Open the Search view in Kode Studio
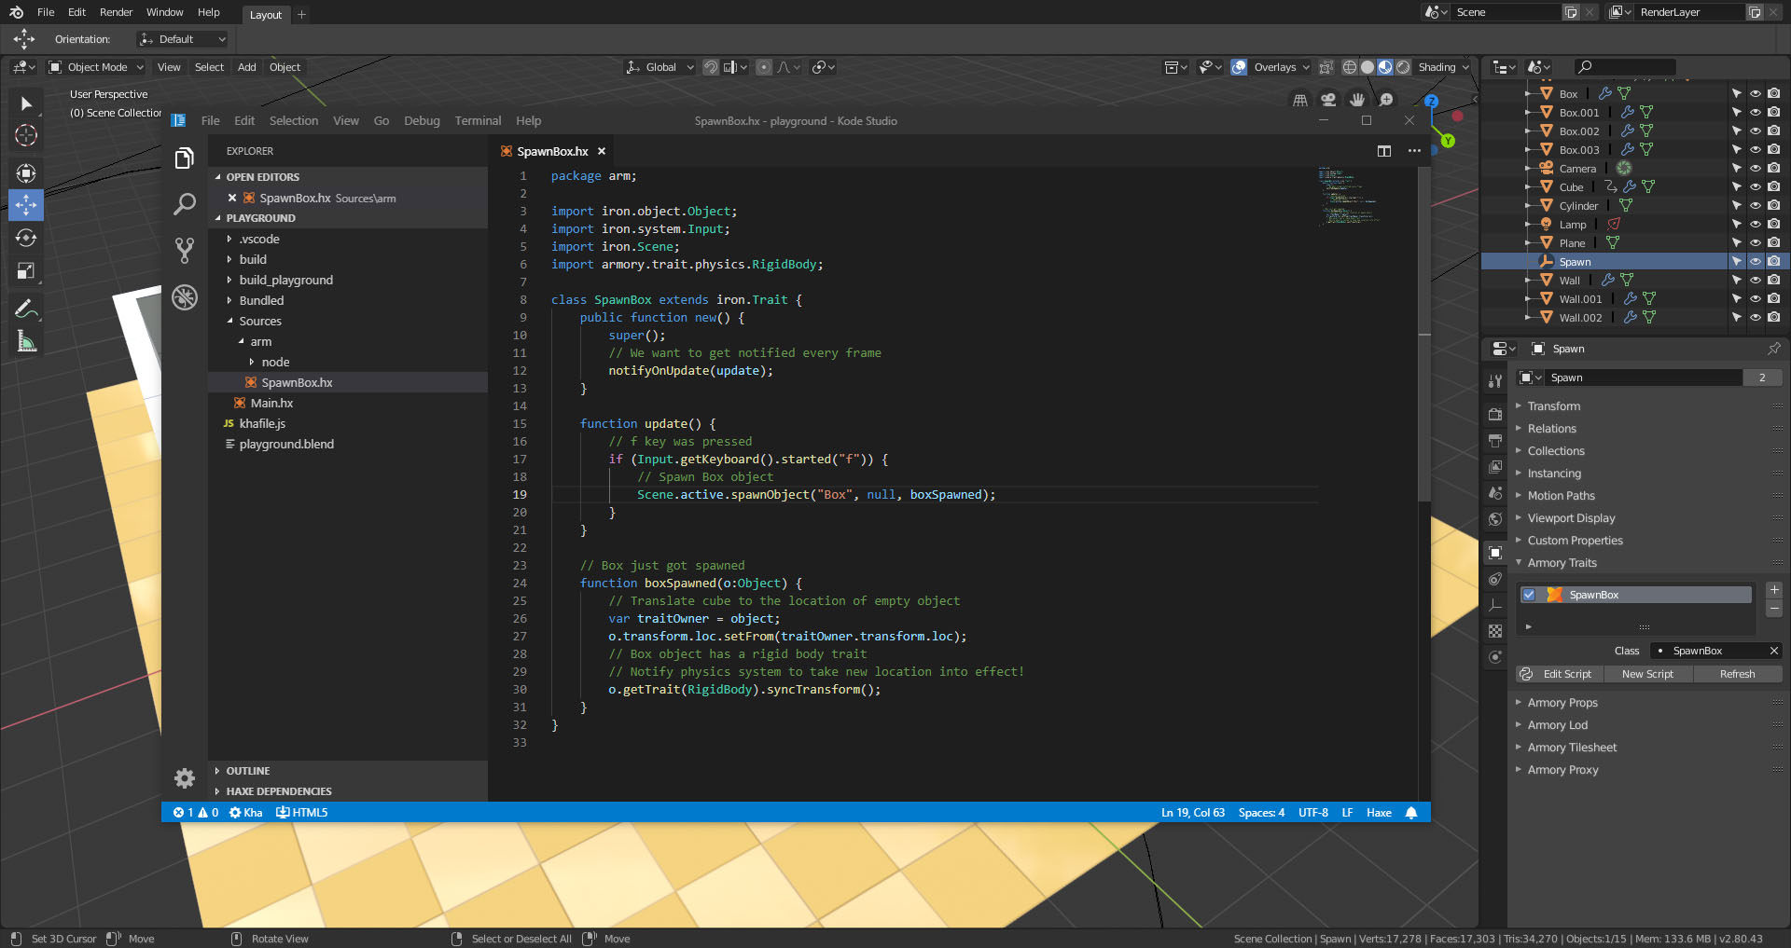The image size is (1791, 948). (185, 204)
